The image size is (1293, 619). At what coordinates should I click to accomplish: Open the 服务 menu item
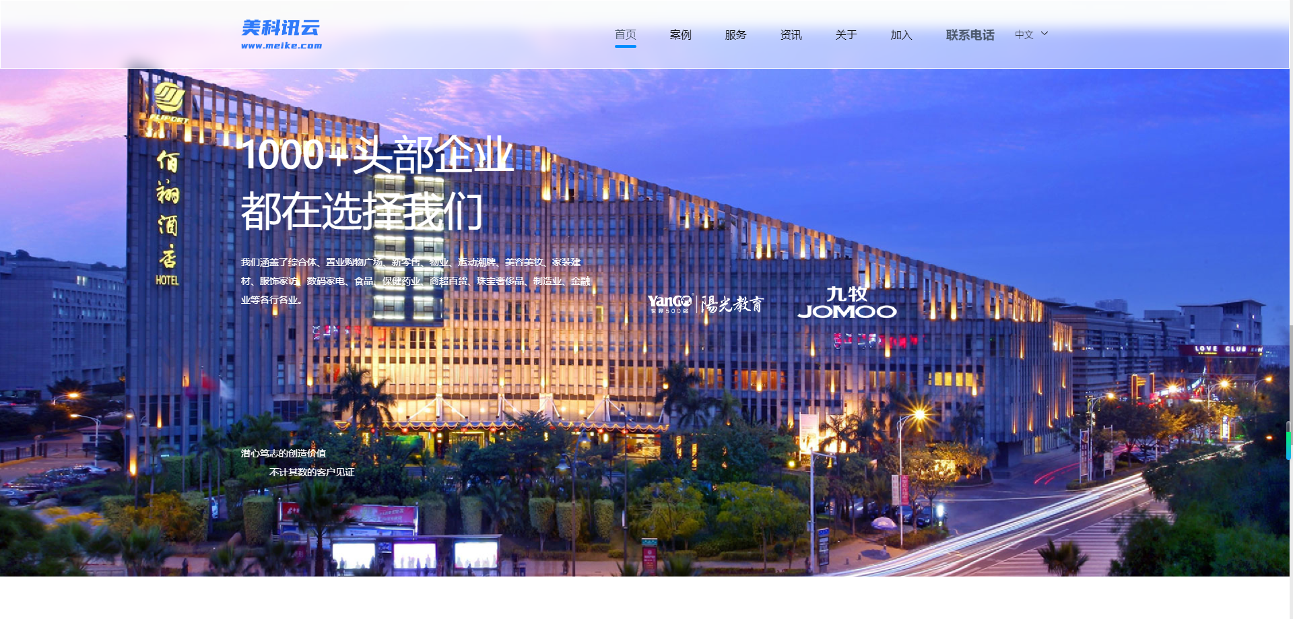[735, 34]
